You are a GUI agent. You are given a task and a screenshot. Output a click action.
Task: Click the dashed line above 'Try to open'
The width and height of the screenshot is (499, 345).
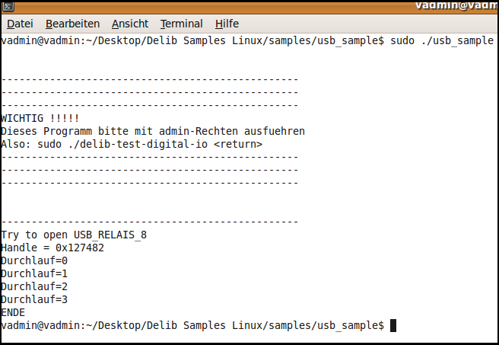coord(150,222)
